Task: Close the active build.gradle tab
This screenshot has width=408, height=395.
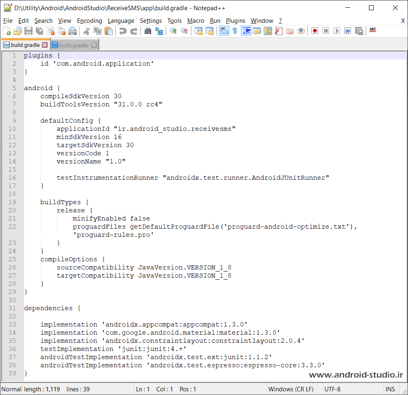Action: [45, 45]
